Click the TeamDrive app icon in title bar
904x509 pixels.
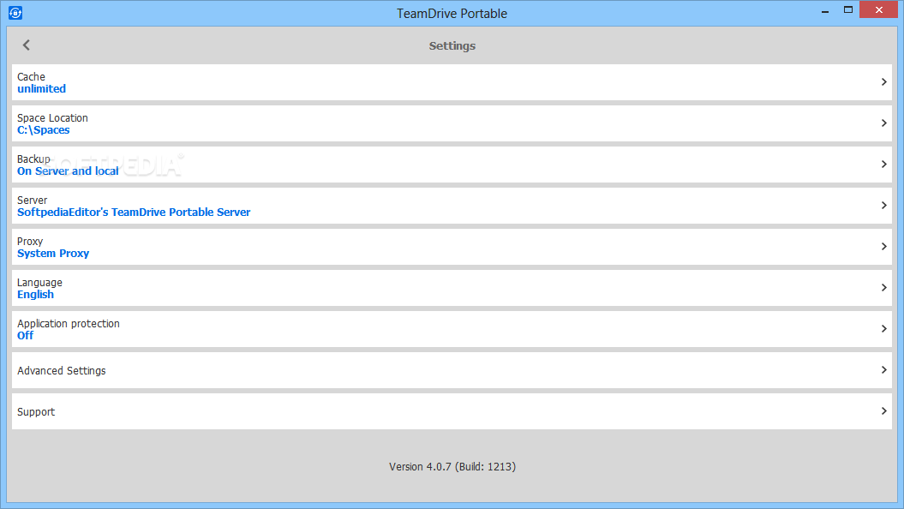[15, 13]
